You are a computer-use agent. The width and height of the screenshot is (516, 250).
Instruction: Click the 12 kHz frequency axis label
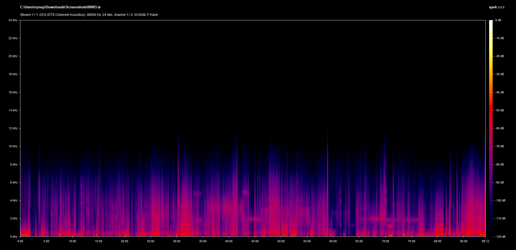(x=13, y=128)
